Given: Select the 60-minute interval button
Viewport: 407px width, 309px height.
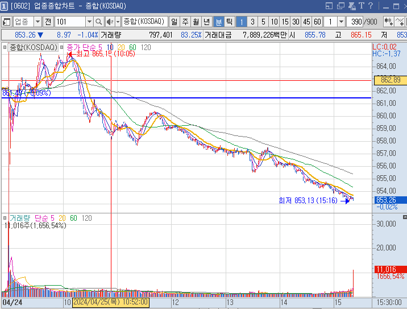Looking at the screenshot, I should pyautogui.click(x=317, y=22).
